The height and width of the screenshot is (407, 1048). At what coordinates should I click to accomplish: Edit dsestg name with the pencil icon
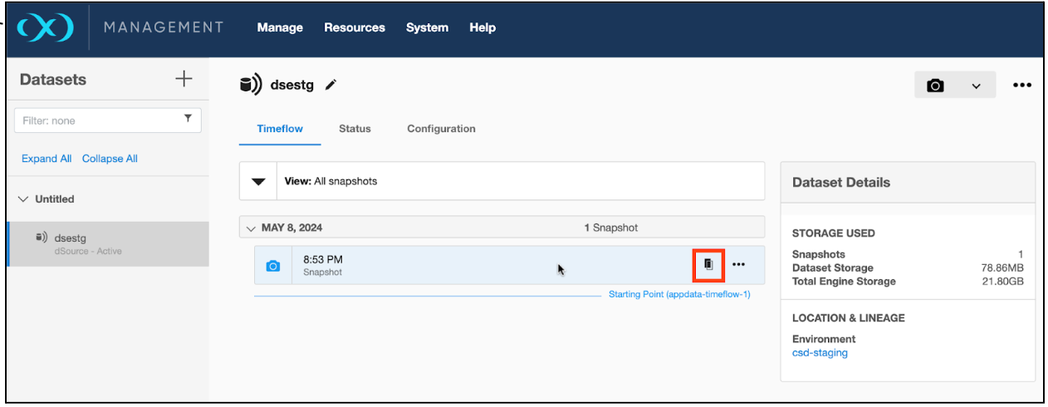tap(331, 85)
